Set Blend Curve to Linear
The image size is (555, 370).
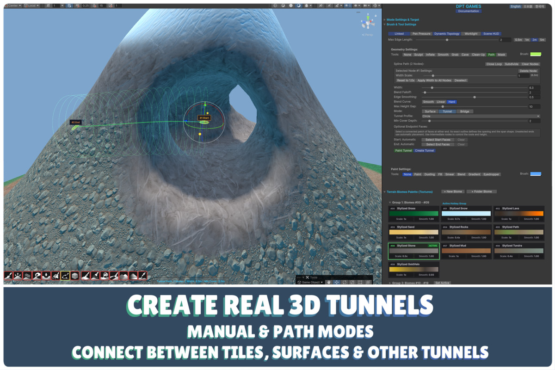click(441, 102)
